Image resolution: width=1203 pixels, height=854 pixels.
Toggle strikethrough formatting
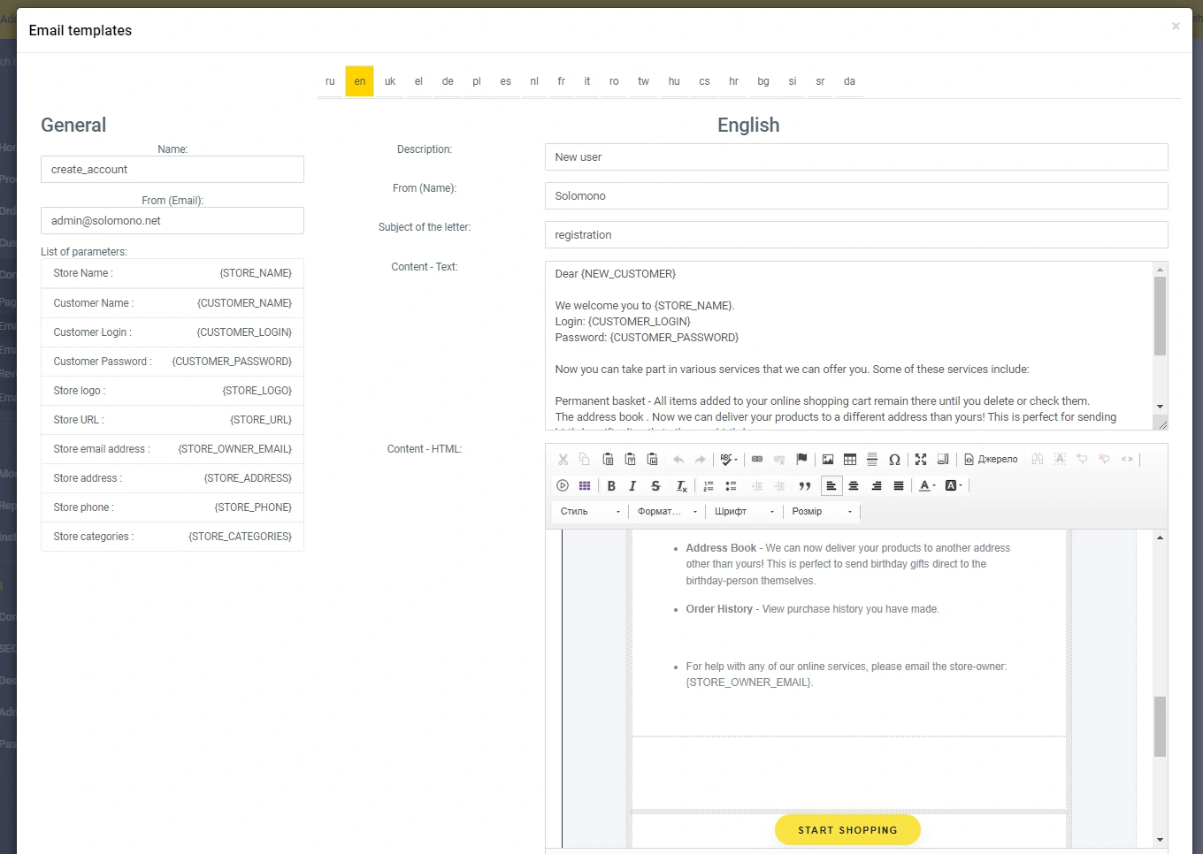coord(655,486)
